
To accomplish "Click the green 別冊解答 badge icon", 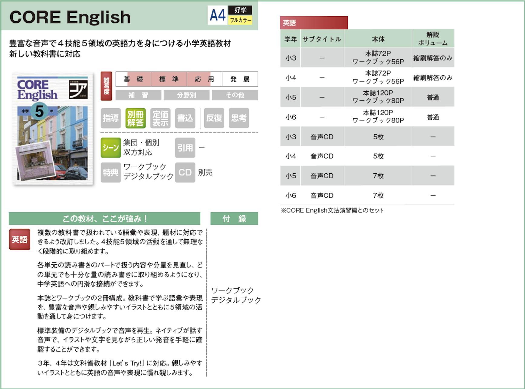I will coord(135,118).
